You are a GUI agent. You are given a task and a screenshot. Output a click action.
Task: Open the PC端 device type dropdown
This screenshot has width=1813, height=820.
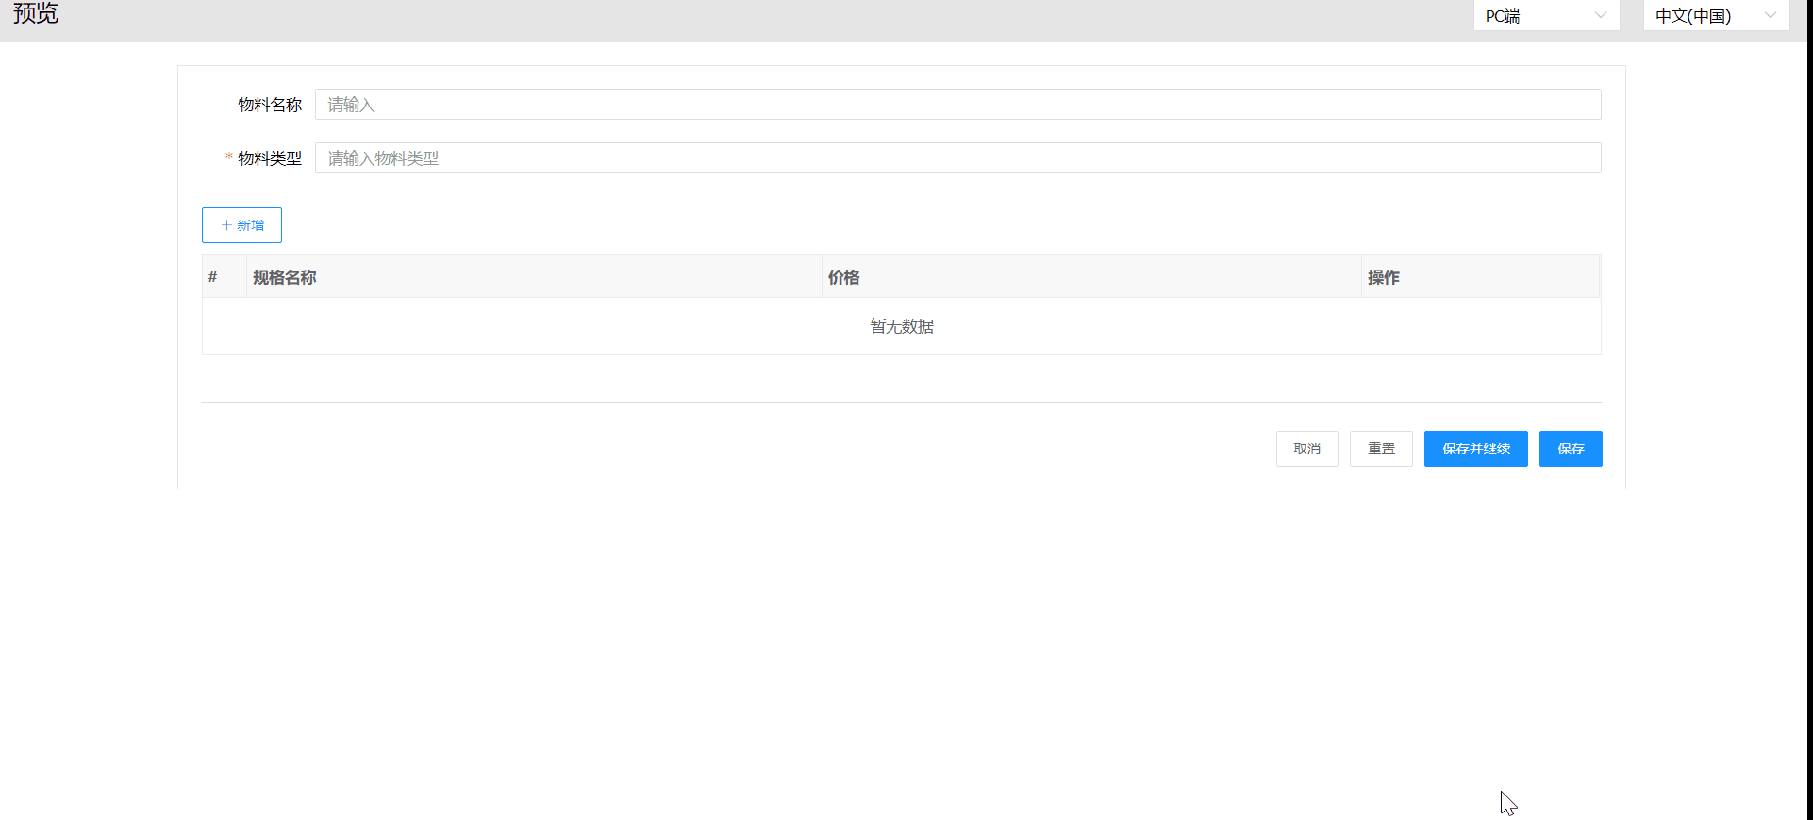pos(1545,16)
